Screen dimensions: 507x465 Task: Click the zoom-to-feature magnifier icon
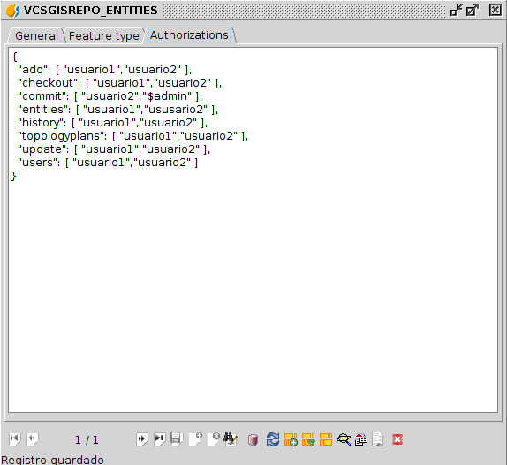click(344, 439)
